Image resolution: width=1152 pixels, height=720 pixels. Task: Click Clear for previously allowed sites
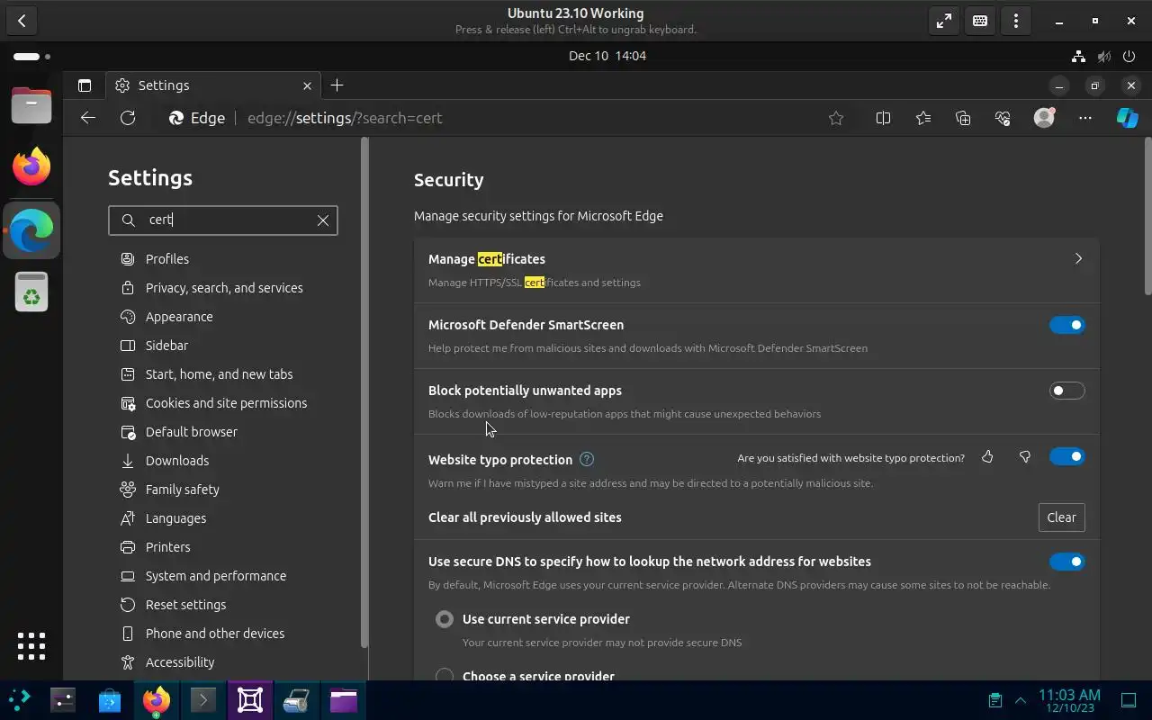tap(1061, 517)
